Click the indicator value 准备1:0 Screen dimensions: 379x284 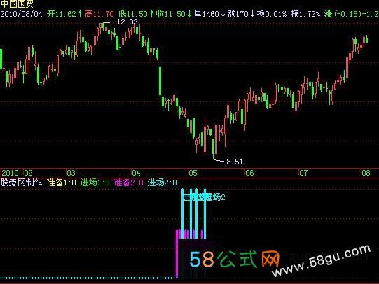point(62,183)
